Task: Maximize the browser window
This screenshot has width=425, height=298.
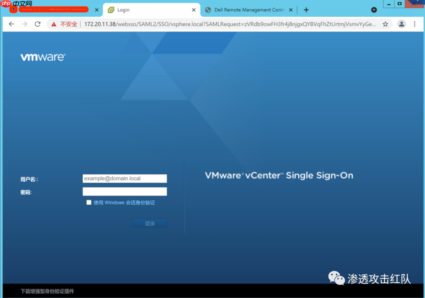Action: click(x=399, y=4)
